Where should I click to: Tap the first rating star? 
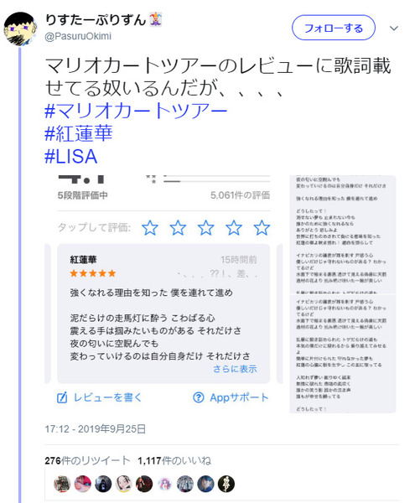(x=150, y=228)
